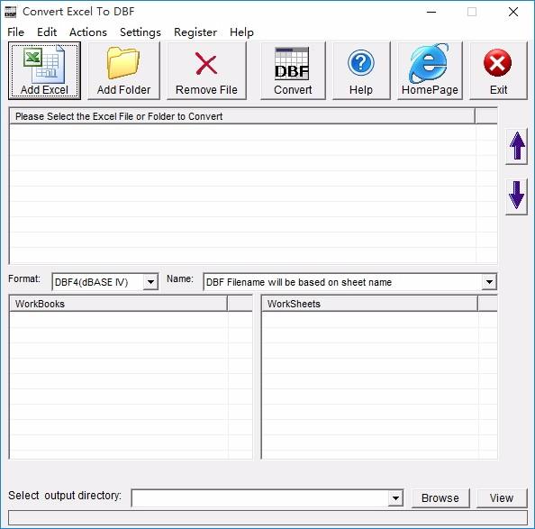The height and width of the screenshot is (529, 535).
Task: Click the WorkSheets column header
Action: pyautogui.click(x=370, y=304)
